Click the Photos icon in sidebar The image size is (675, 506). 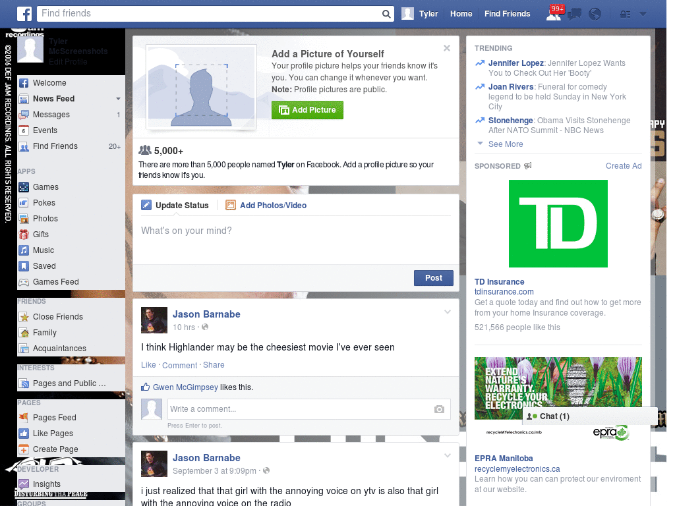(24, 219)
